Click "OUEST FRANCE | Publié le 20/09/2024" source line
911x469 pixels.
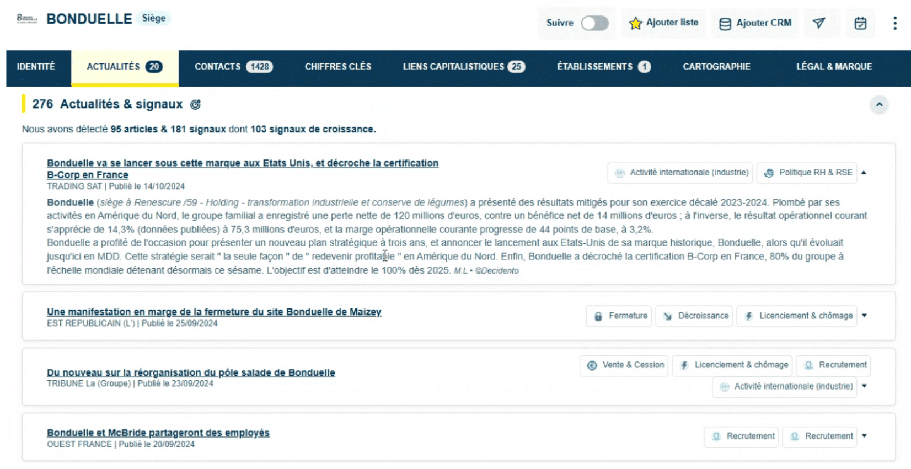tap(121, 444)
